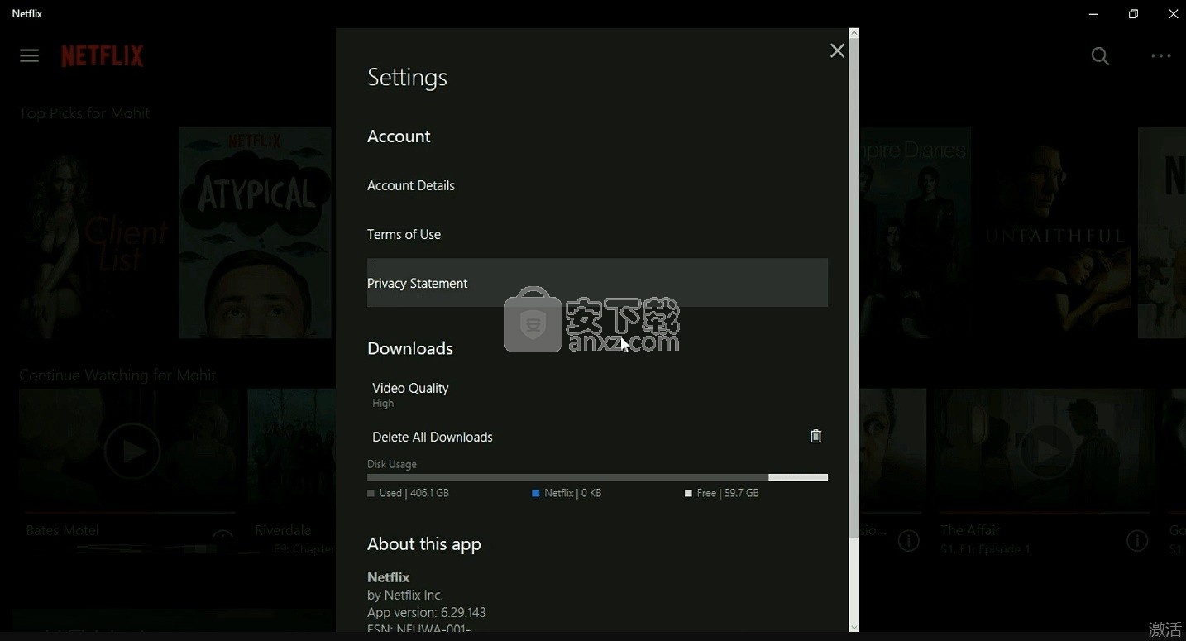The width and height of the screenshot is (1186, 641).
Task: Click the Disk Usage bar
Action: pos(597,477)
